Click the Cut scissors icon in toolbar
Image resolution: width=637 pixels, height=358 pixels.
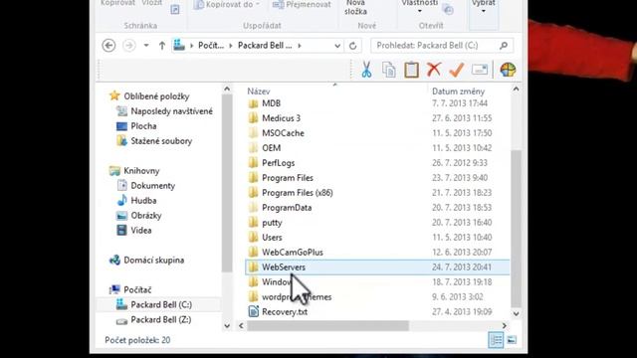[366, 70]
